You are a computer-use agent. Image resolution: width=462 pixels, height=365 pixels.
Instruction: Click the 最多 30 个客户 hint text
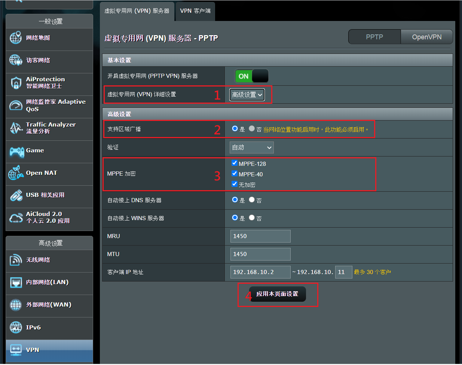(373, 272)
